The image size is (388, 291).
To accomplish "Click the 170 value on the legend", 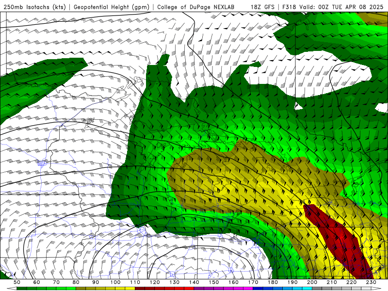I will [x=253, y=282].
